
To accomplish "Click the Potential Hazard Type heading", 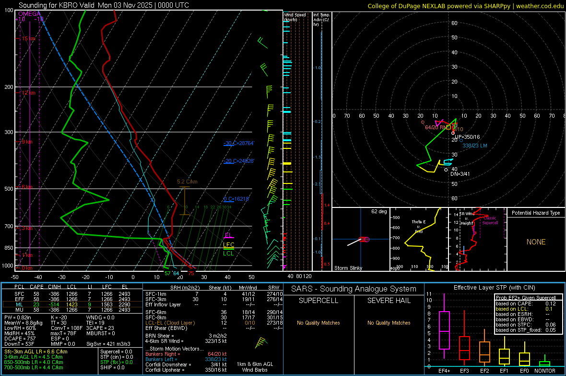I will [536, 213].
